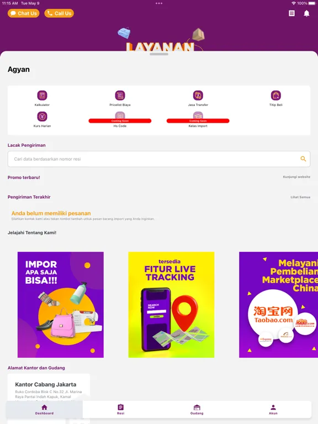This screenshot has height=424, width=318.
Task: Open the Pricelist Biaya icon
Action: click(120, 96)
